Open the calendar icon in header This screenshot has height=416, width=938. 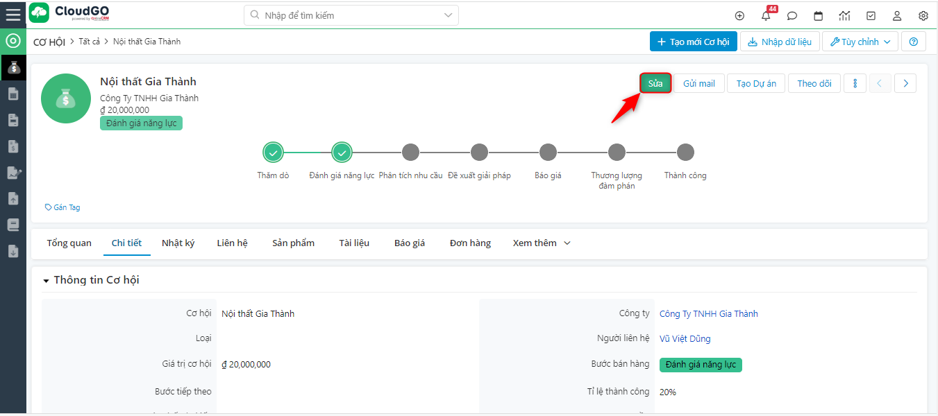(x=818, y=16)
